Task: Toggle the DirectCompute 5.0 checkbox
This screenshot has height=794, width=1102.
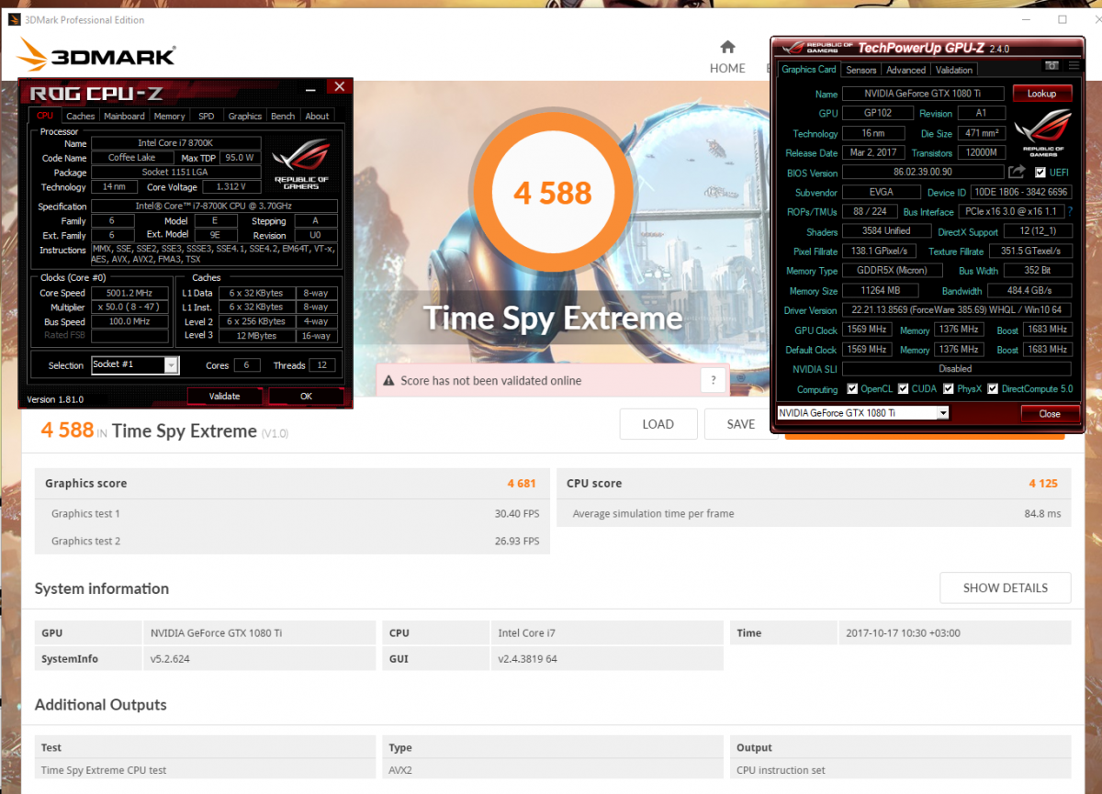Action: (992, 388)
